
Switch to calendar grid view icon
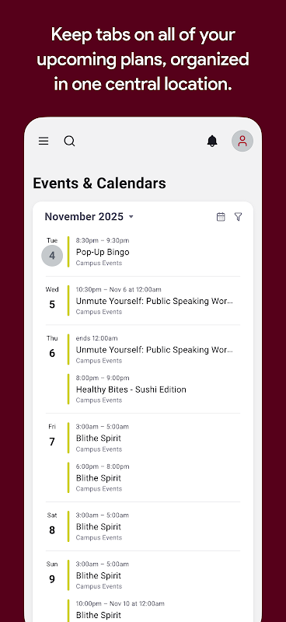point(221,217)
